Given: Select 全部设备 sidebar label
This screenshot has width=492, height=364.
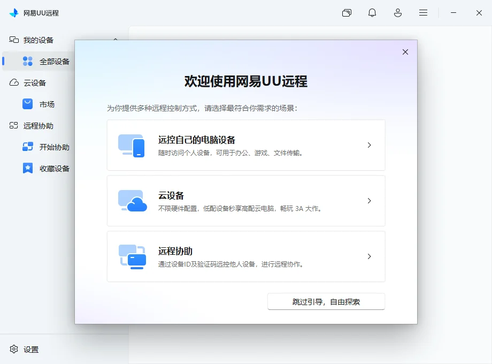Looking at the screenshot, I should point(55,62).
